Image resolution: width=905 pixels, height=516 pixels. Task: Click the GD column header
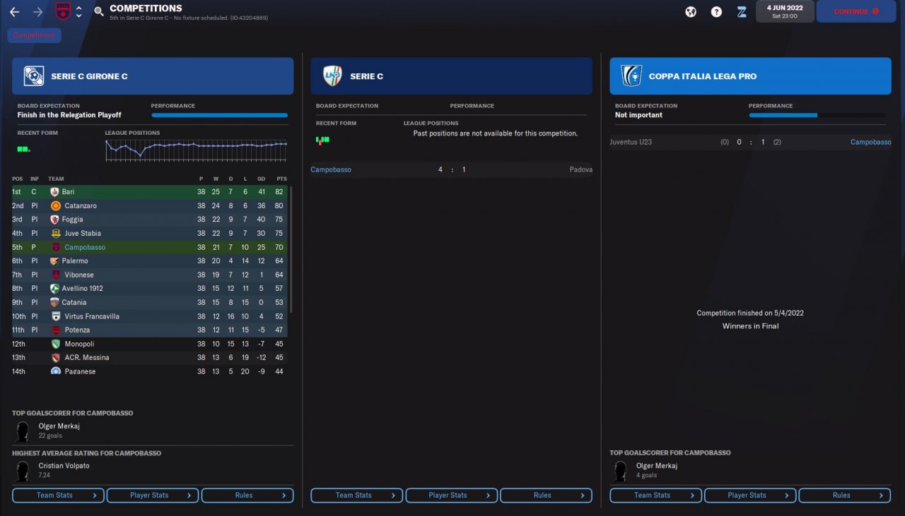(x=262, y=179)
